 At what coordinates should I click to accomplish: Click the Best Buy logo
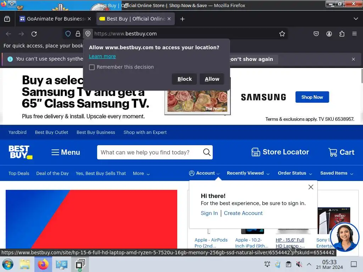point(20,152)
